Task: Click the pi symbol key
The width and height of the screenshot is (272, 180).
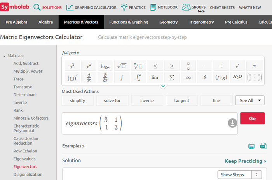Action: click(x=255, y=66)
